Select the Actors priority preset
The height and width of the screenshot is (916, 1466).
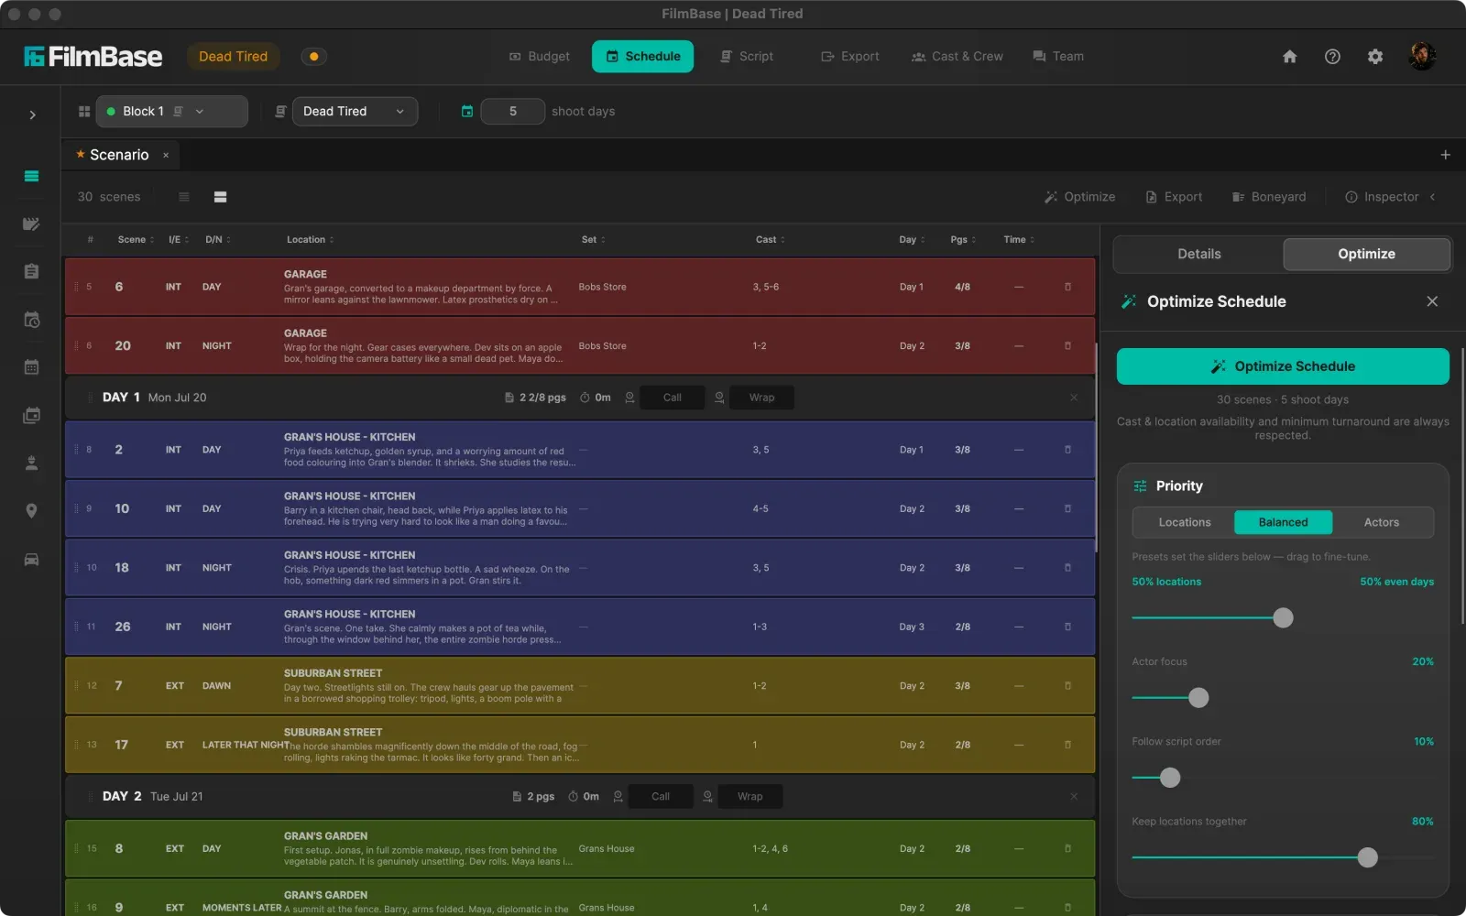tap(1382, 522)
